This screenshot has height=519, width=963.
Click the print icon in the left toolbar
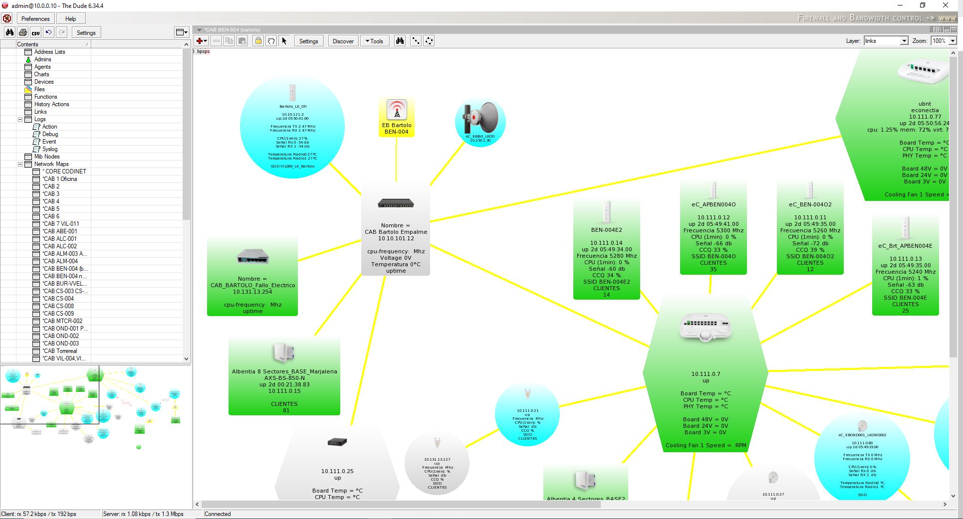(22, 32)
